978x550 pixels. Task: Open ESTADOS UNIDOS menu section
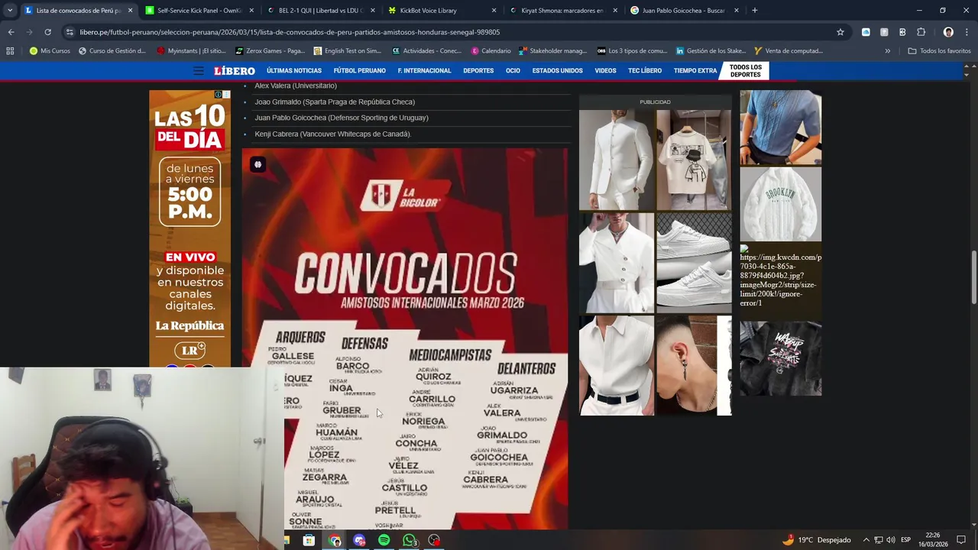[557, 70]
